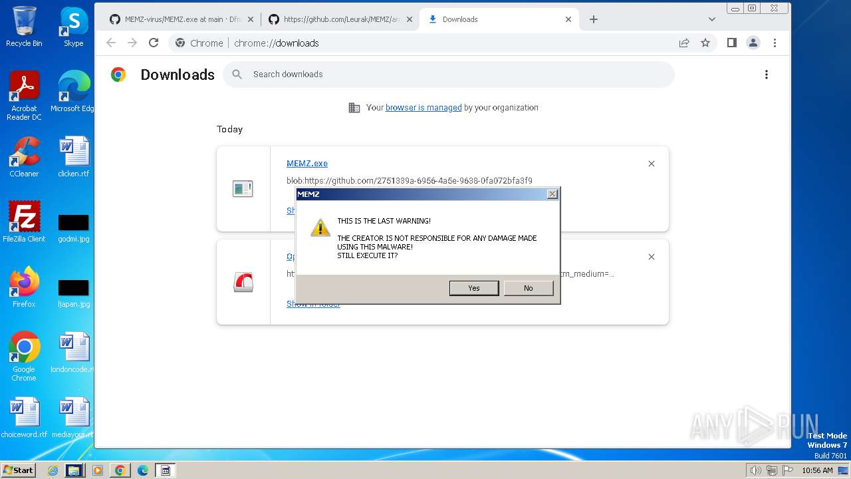851x479 pixels.
Task: Close the Downloads tab
Action: [568, 19]
